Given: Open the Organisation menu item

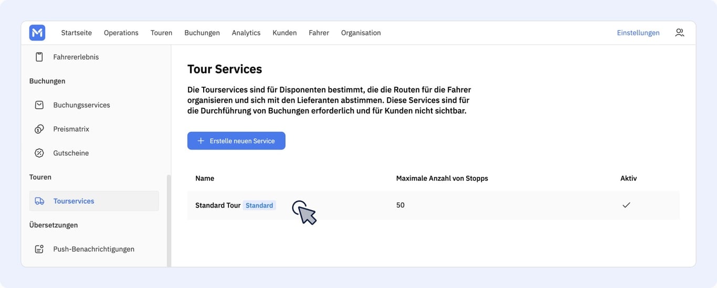Looking at the screenshot, I should coord(361,33).
